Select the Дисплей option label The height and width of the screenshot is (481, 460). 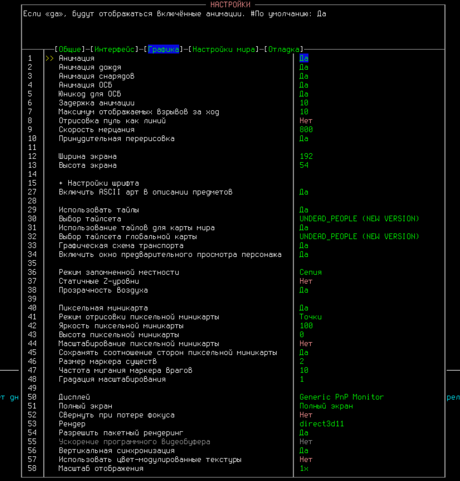tap(74, 397)
